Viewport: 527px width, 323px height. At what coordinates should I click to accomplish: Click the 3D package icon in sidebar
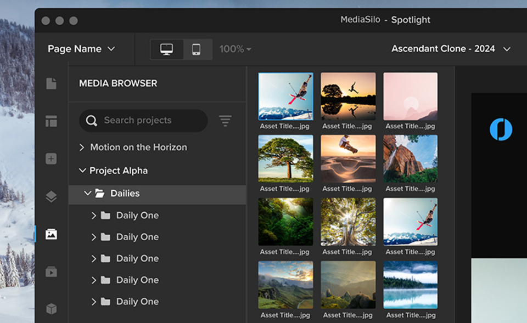[x=51, y=309]
